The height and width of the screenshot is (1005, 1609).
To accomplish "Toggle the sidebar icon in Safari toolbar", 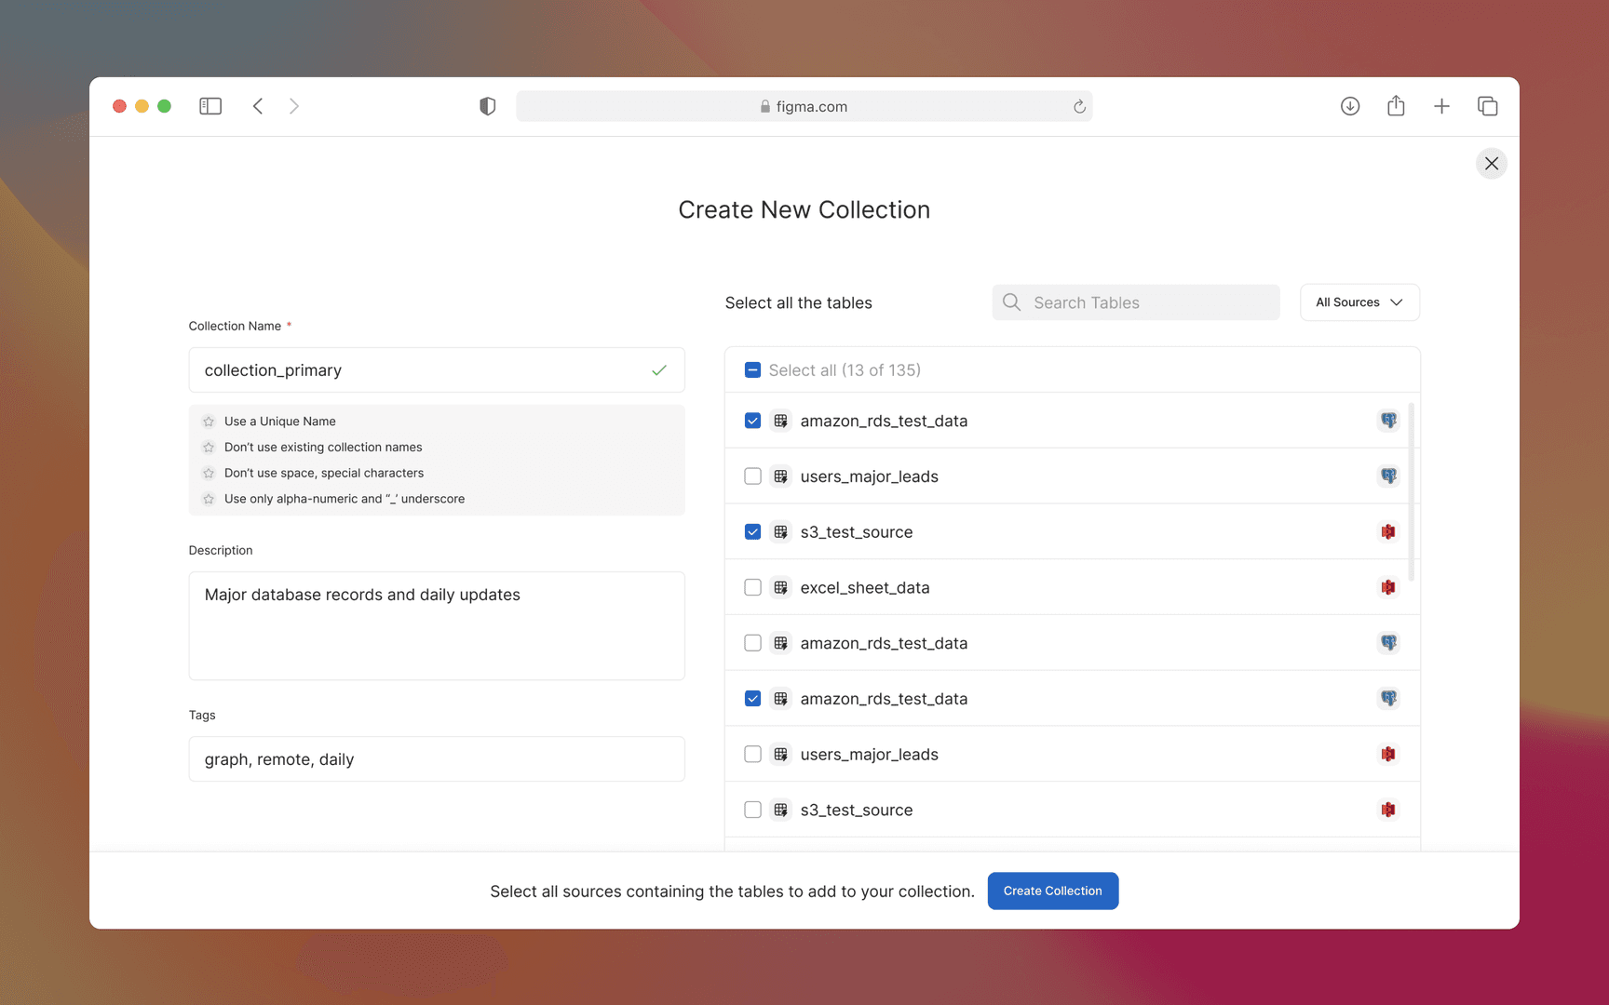I will coord(210,105).
